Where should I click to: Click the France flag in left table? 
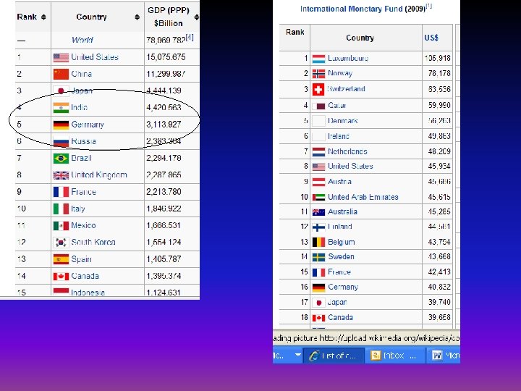[61, 192]
